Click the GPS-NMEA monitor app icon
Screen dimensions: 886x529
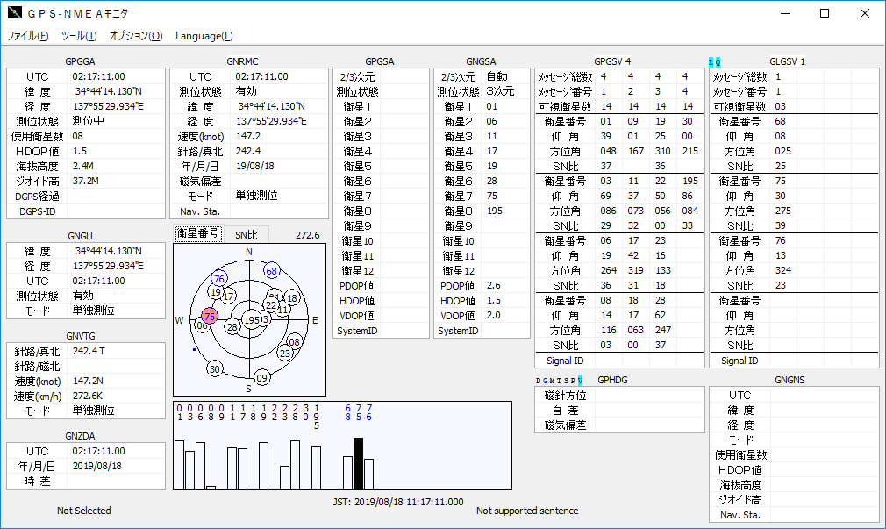[14, 13]
